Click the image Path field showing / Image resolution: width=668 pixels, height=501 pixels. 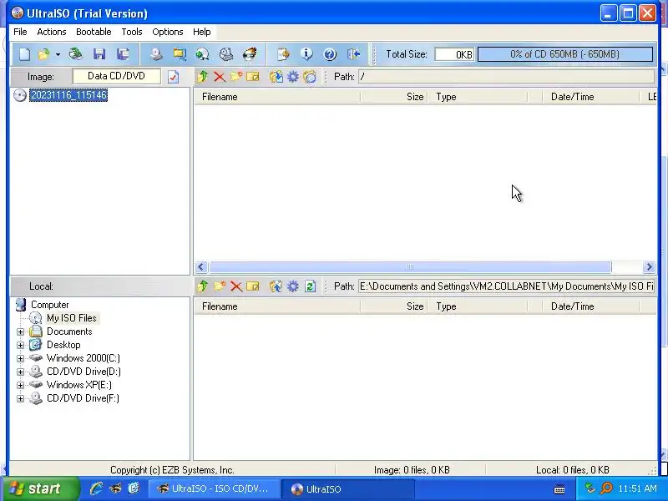point(506,77)
